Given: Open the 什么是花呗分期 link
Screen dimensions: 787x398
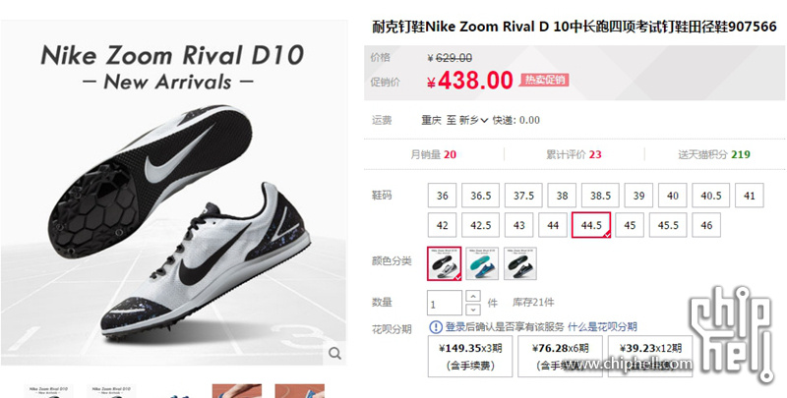Looking at the screenshot, I should [x=602, y=327].
